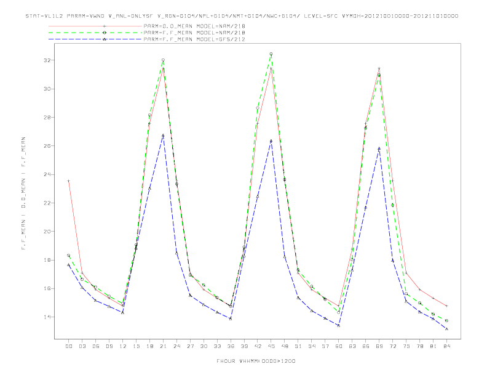Click green circle marker at hour 00

coord(69,256)
